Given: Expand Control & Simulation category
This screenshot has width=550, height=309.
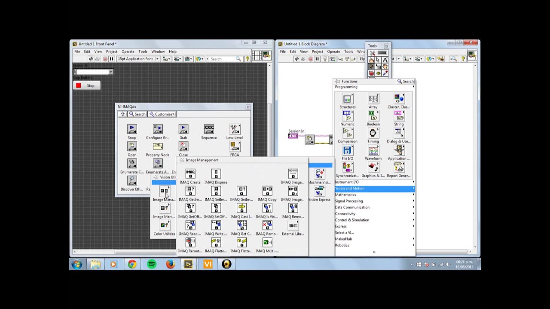Looking at the screenshot, I should (374, 220).
